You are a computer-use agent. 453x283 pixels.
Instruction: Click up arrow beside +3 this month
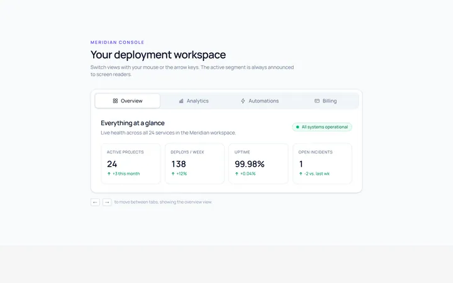pyautogui.click(x=109, y=174)
